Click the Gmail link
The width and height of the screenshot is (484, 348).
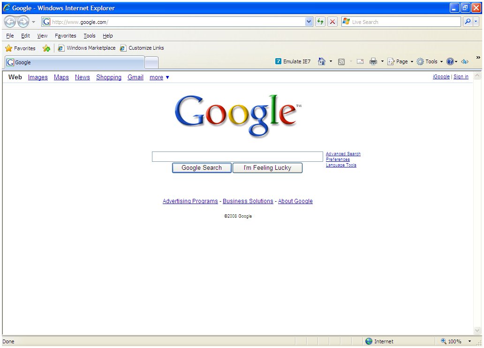point(136,77)
